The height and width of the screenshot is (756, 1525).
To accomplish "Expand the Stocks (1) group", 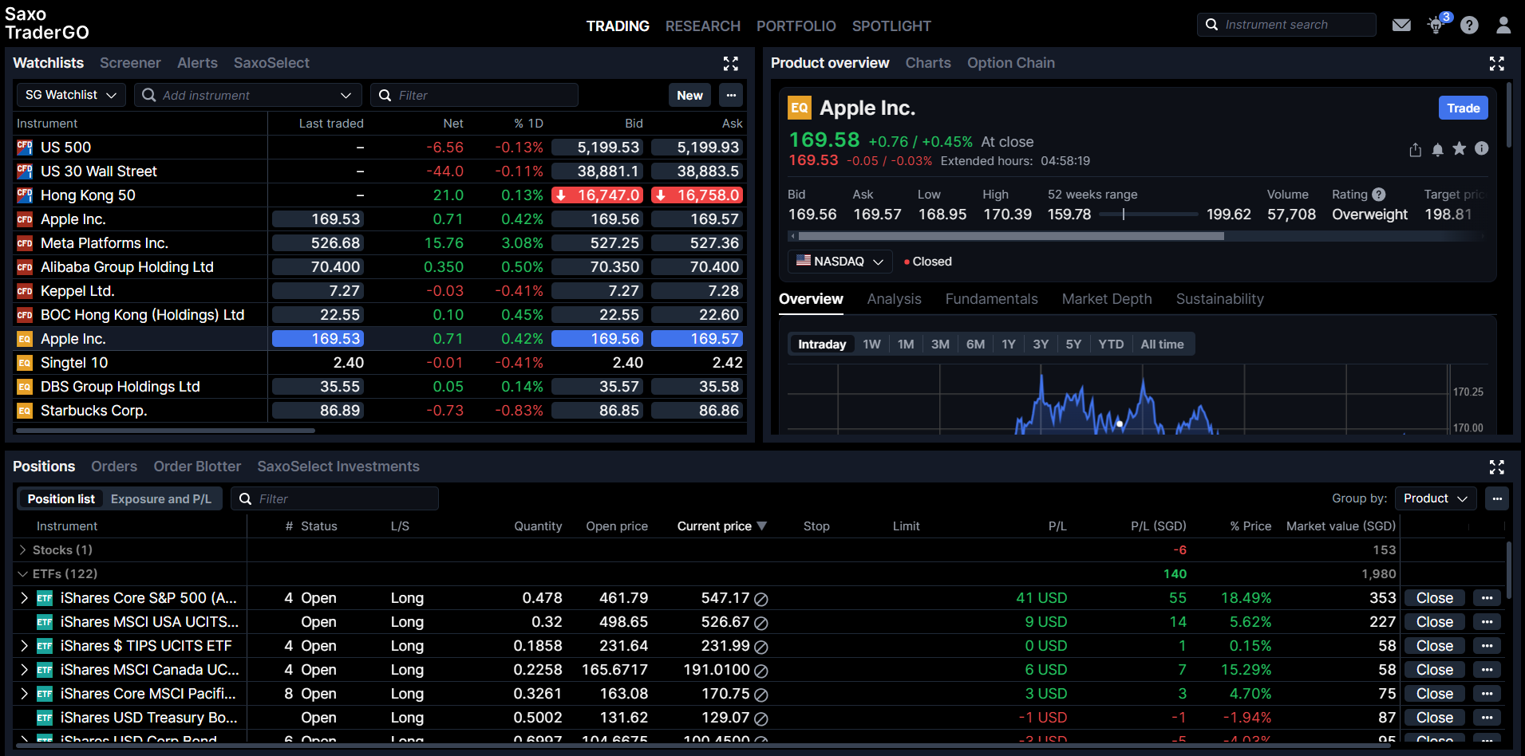I will pos(23,550).
